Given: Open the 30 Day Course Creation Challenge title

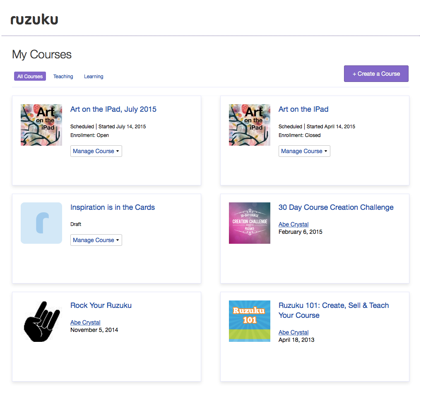Looking at the screenshot, I should (336, 207).
